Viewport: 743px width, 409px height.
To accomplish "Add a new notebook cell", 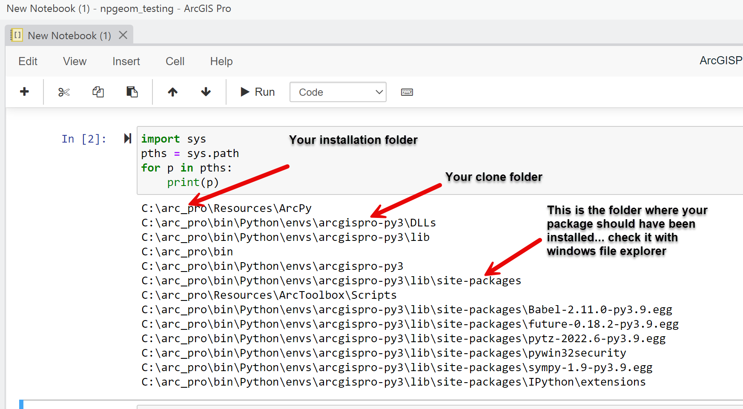I will [x=24, y=92].
